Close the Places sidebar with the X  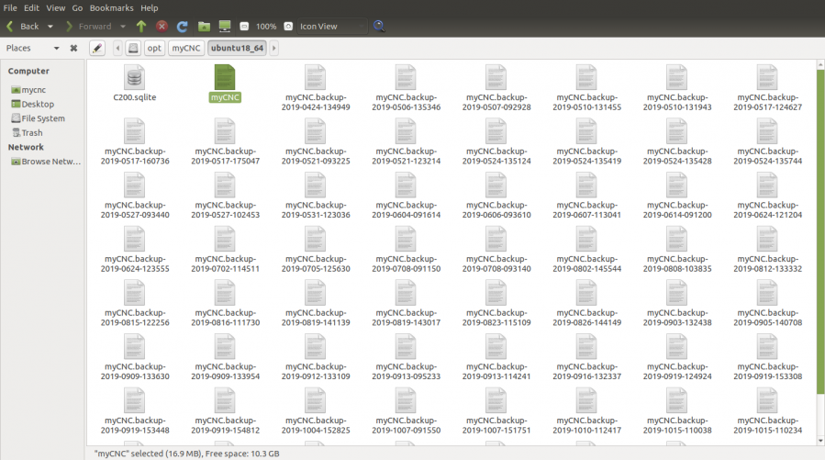(x=73, y=49)
